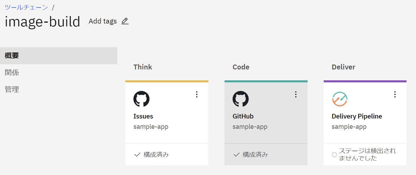
Task: Click the checkmark icon in GitHub card
Action: (236, 155)
